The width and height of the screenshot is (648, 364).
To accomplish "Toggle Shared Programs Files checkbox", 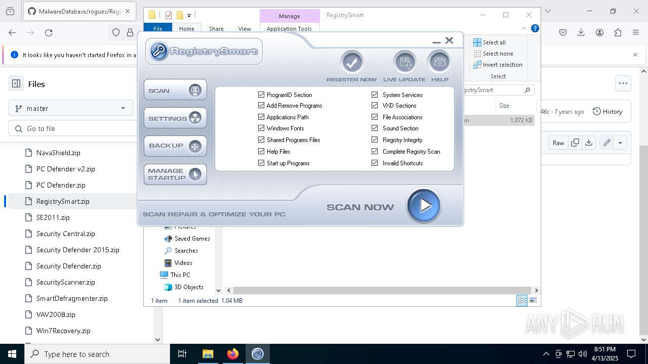I will [x=261, y=140].
